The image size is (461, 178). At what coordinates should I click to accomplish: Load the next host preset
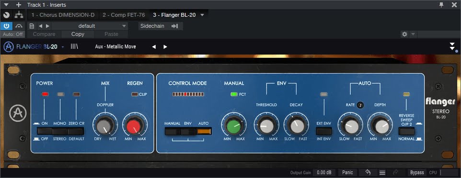click(47, 26)
